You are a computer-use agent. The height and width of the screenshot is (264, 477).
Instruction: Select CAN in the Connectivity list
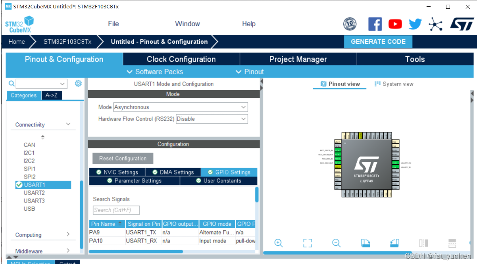pos(29,145)
